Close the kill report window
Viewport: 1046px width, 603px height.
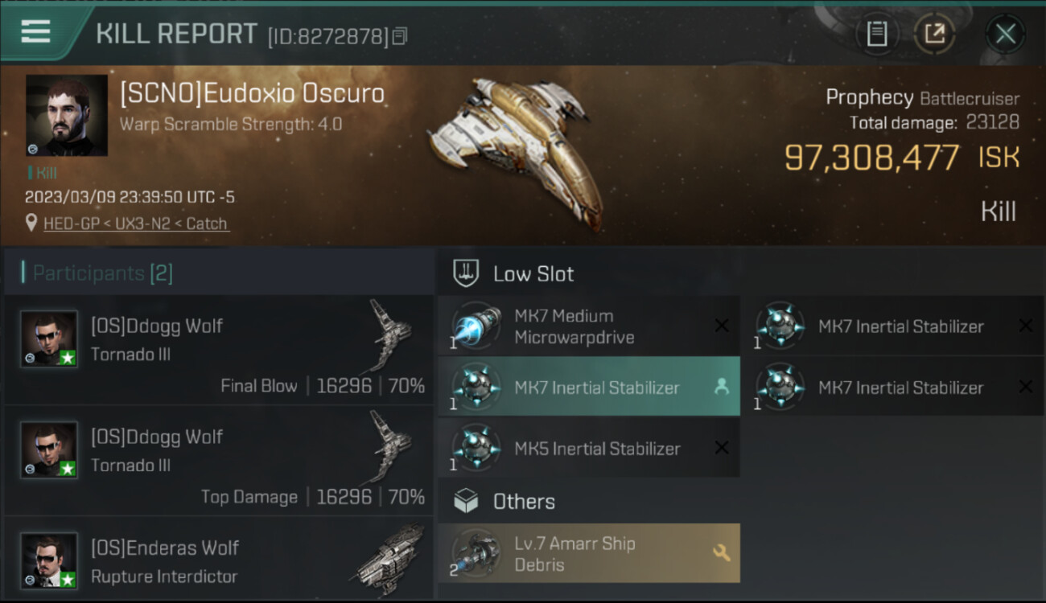click(x=1005, y=34)
